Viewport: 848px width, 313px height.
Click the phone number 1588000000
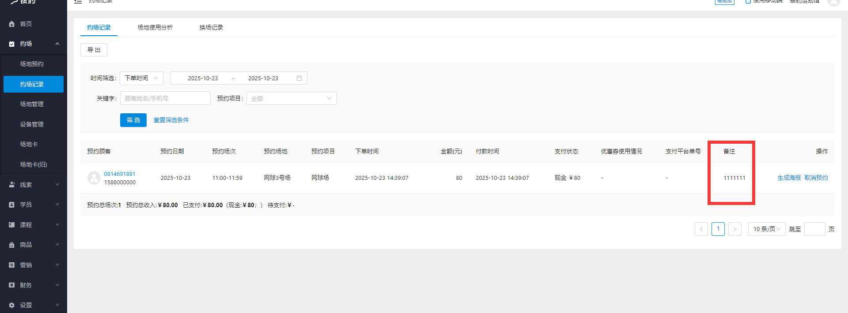click(120, 183)
